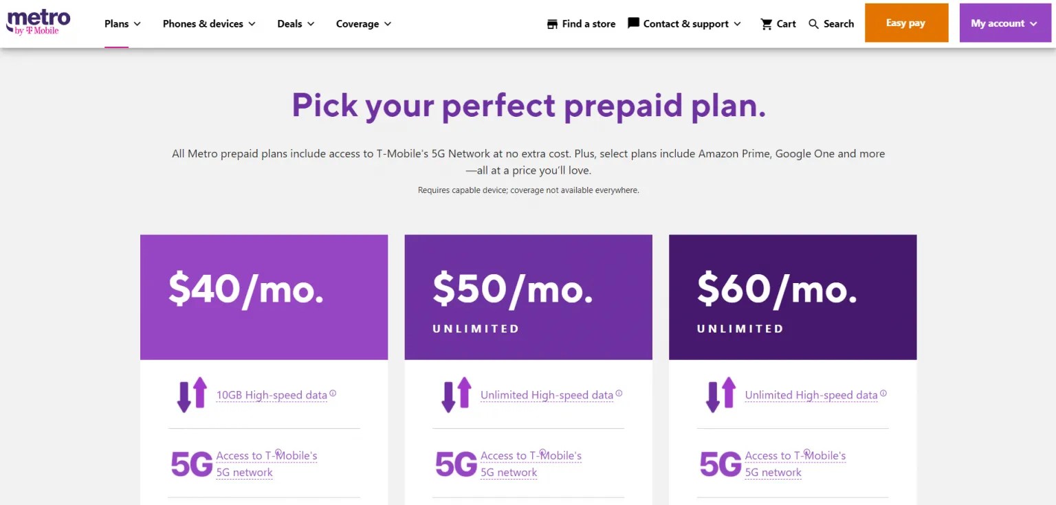Open the Coverage menu

pyautogui.click(x=363, y=24)
